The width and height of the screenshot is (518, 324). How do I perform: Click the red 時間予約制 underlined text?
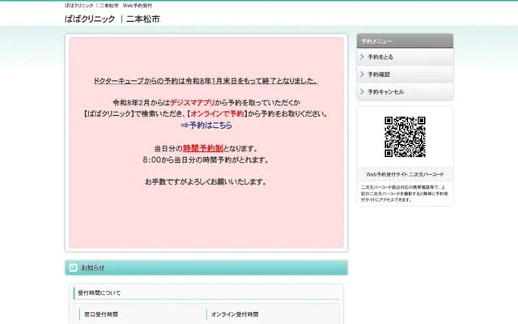(x=203, y=148)
